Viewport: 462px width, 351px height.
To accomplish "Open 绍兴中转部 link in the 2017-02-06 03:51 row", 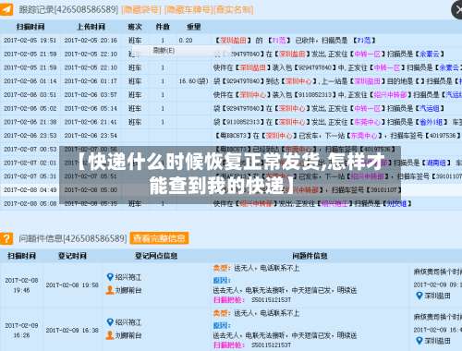I will pos(390,95).
